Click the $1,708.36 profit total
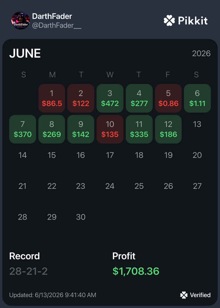The height and width of the screenshot is (308, 220). (x=136, y=271)
